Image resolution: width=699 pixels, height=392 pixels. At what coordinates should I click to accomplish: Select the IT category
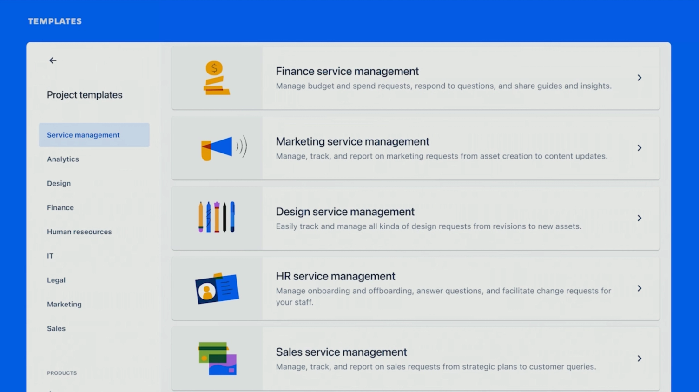[50, 256]
